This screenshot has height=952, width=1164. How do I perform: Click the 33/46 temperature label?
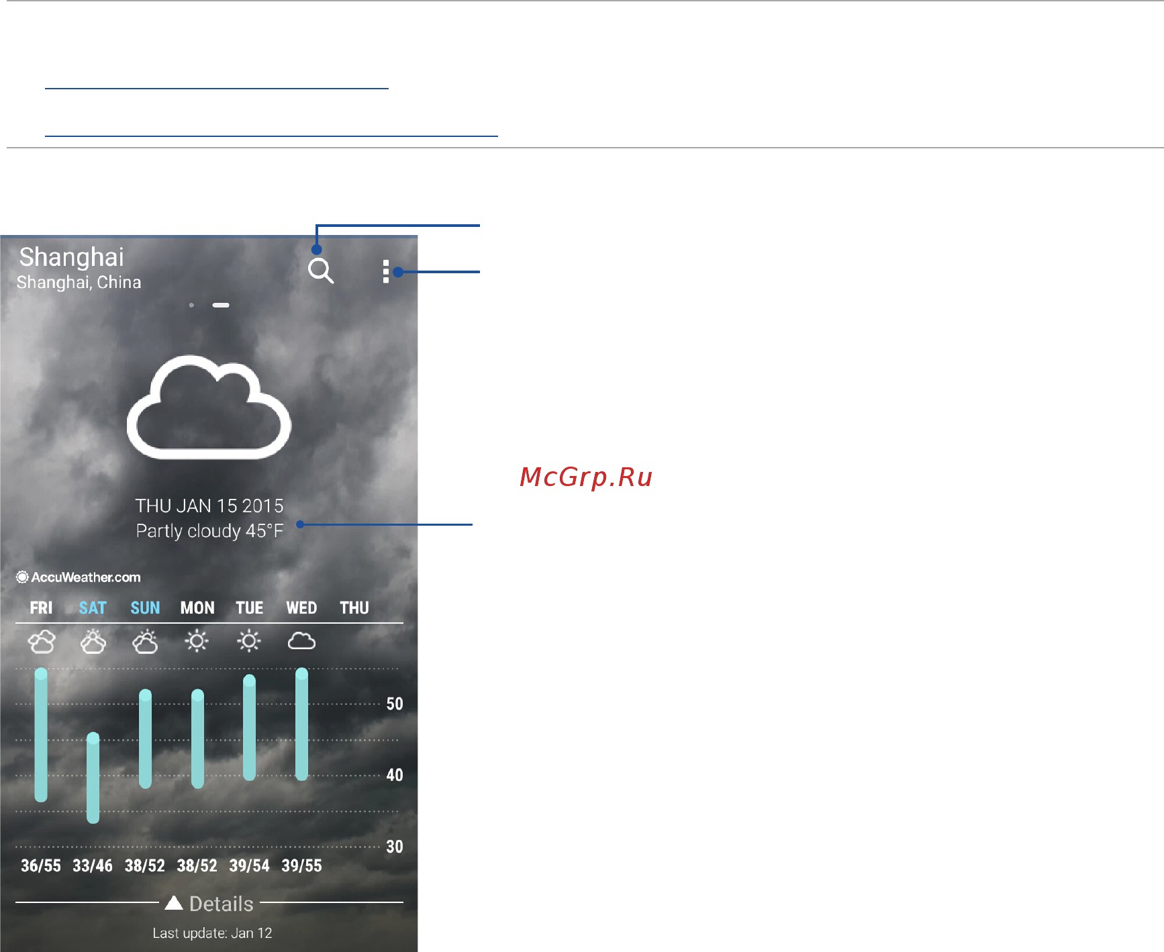pyautogui.click(x=93, y=866)
